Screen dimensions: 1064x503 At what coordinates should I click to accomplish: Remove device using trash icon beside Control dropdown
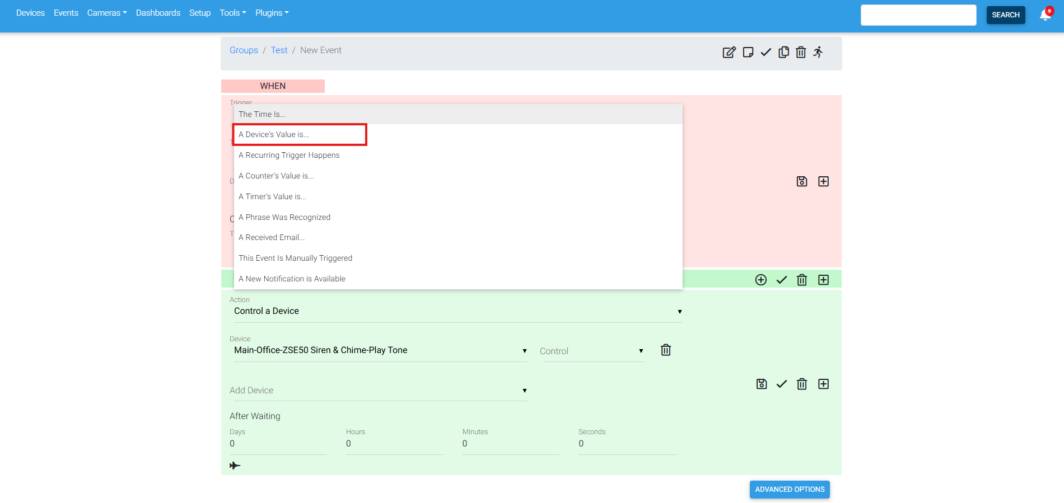click(x=666, y=350)
